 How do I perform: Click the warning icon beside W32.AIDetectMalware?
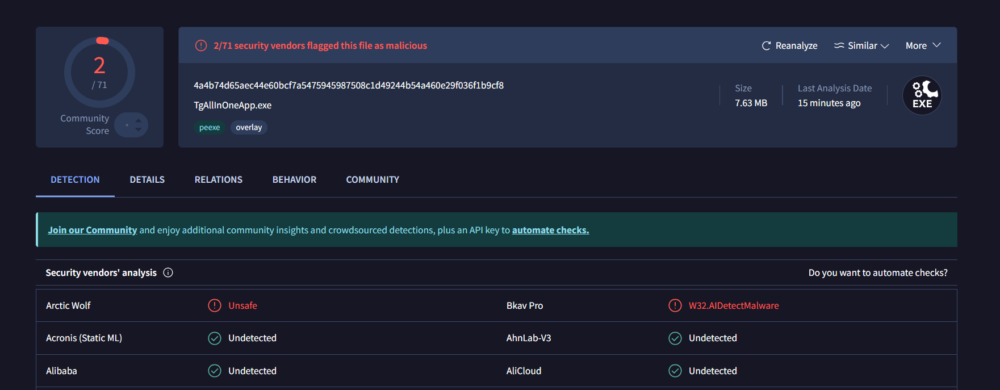(x=675, y=305)
